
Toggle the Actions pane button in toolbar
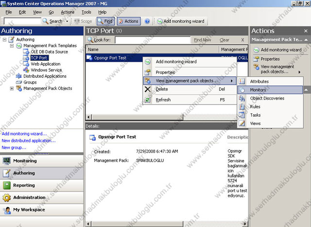[129, 21]
